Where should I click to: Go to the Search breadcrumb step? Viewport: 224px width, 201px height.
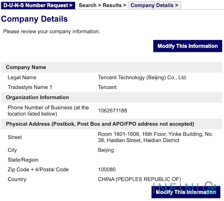tap(87, 6)
